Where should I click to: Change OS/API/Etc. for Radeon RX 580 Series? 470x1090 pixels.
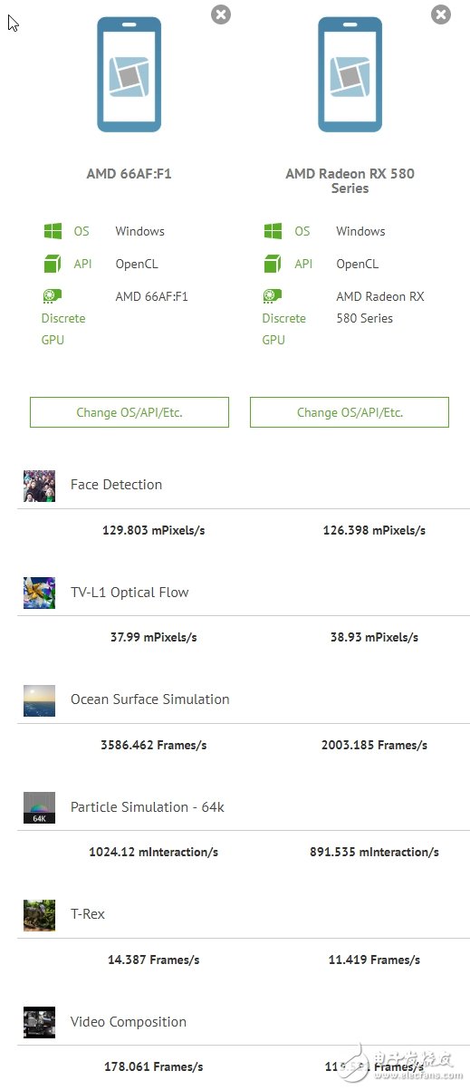(x=350, y=412)
